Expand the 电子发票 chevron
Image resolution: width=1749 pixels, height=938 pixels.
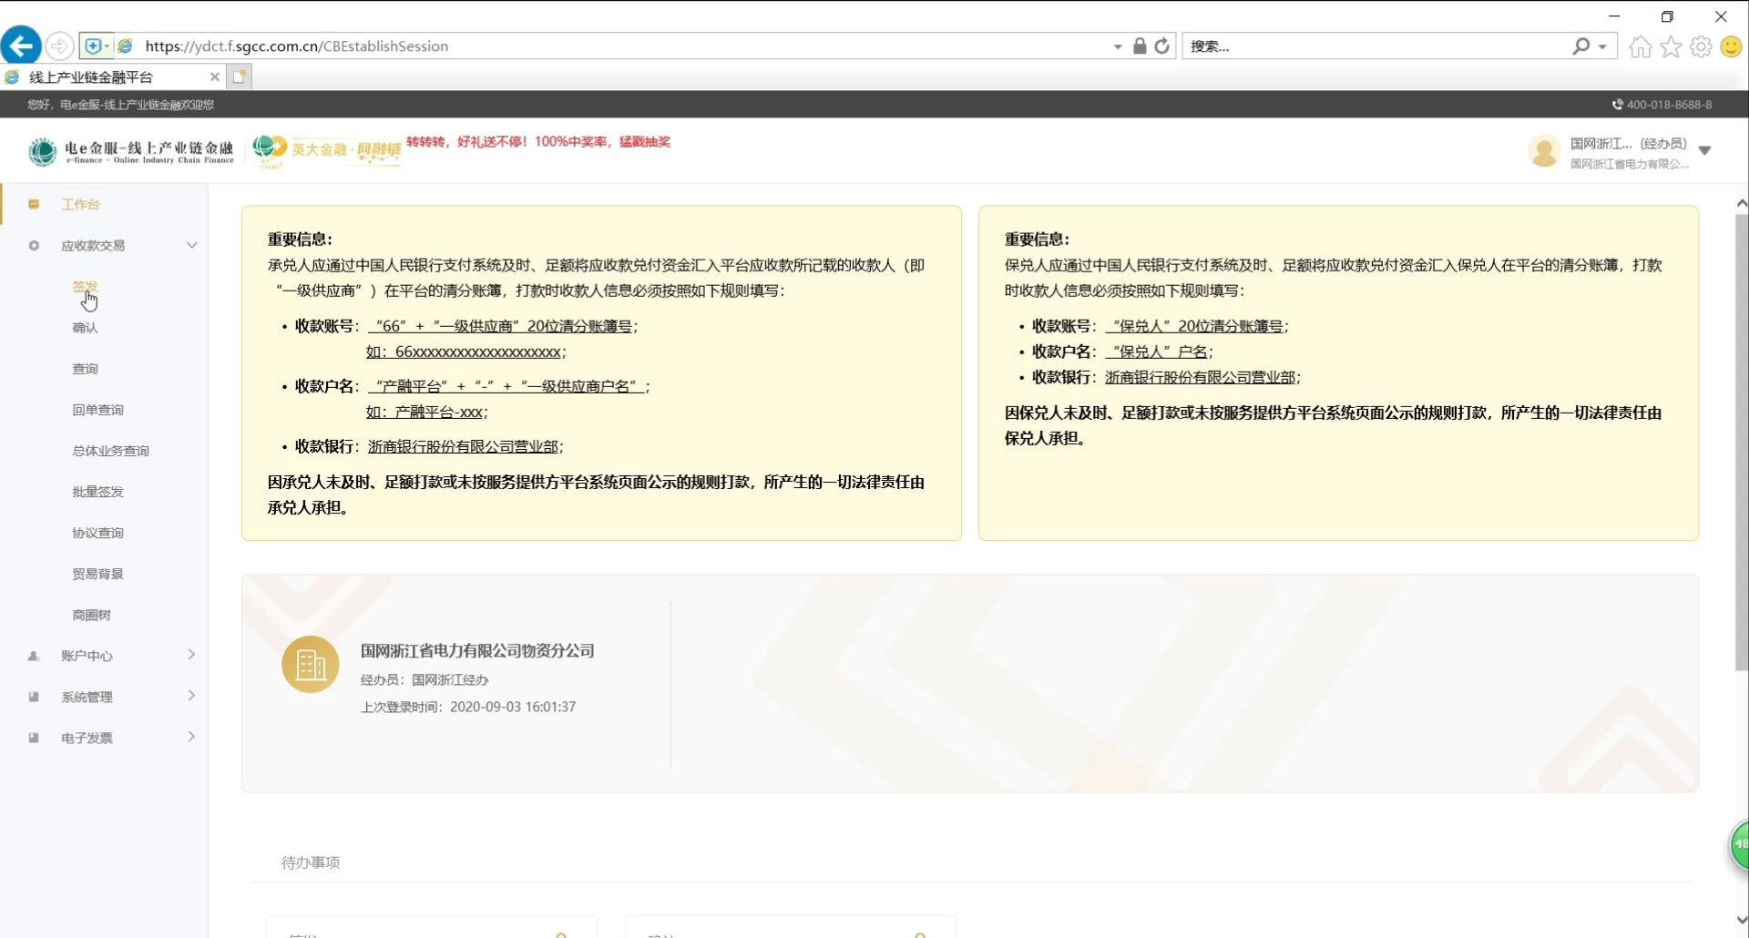click(191, 737)
